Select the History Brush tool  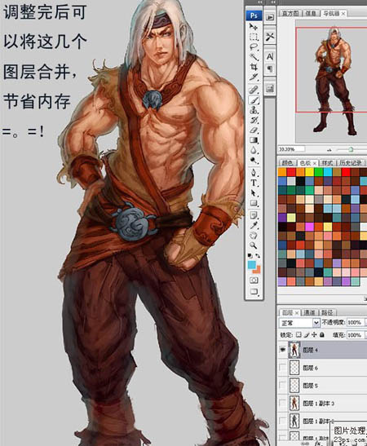254,120
